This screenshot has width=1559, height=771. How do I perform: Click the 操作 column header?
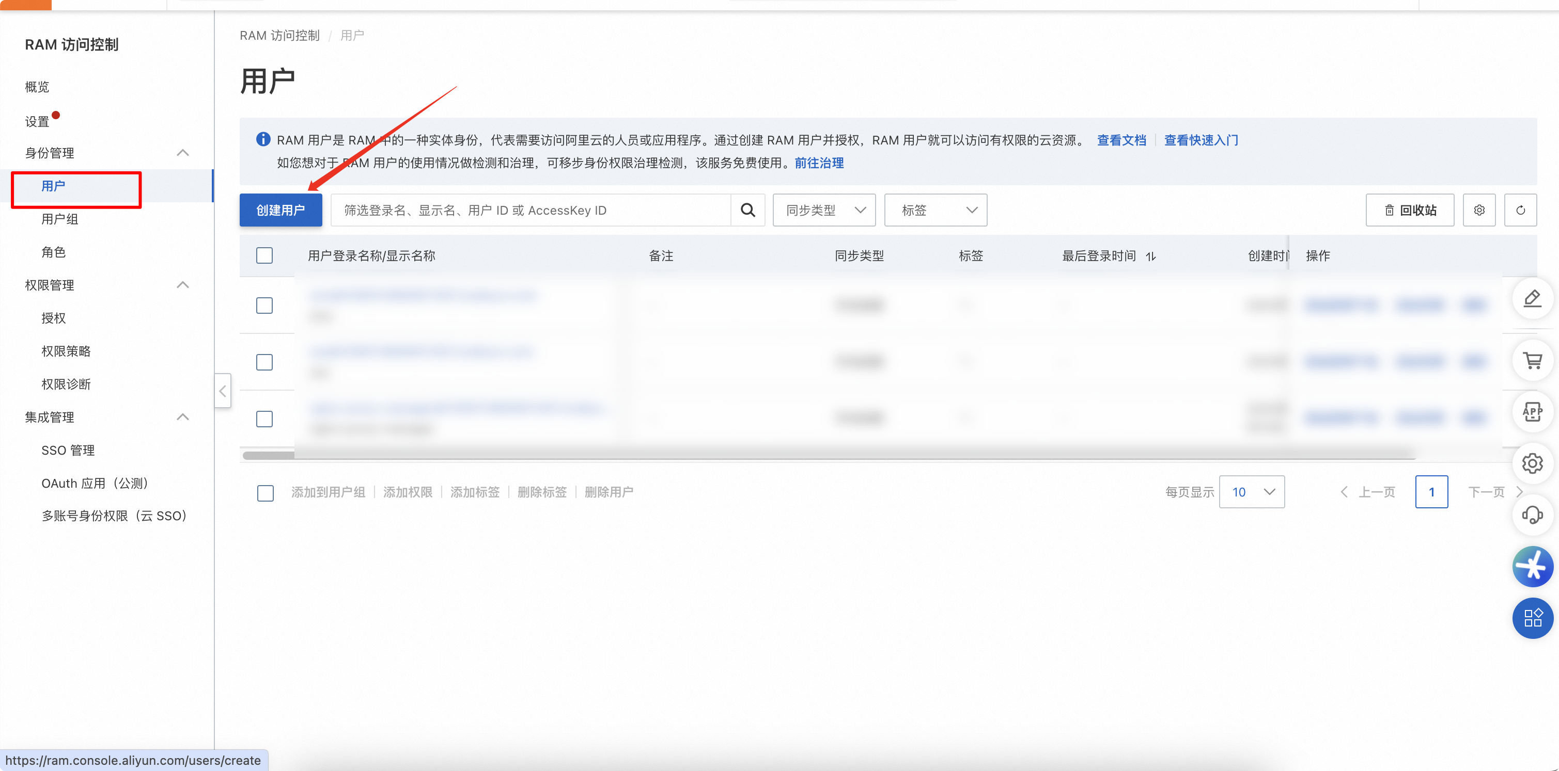[1318, 256]
